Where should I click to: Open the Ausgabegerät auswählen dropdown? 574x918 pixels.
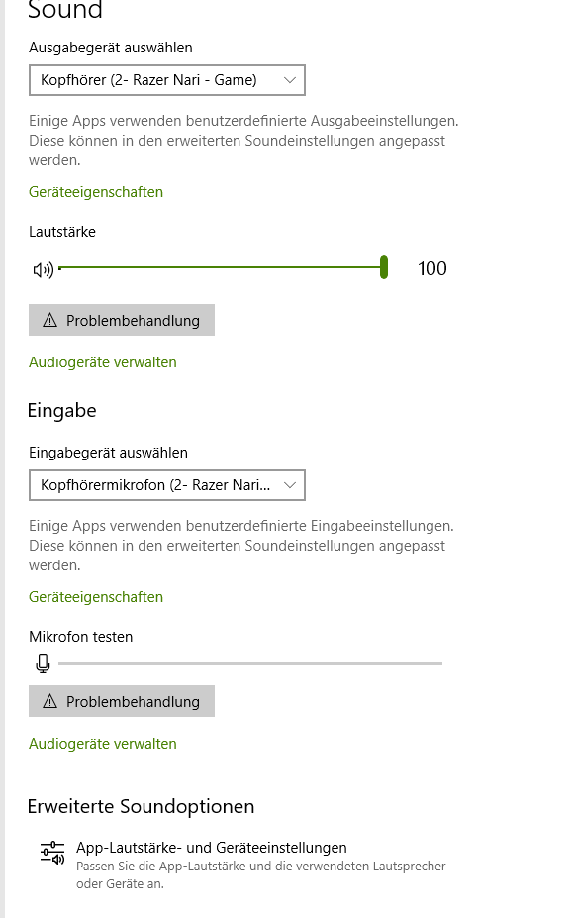(167, 80)
